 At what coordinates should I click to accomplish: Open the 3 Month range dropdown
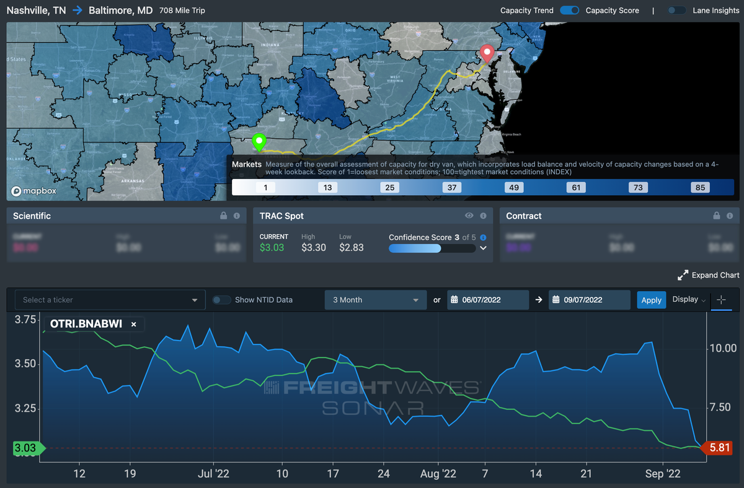(376, 300)
